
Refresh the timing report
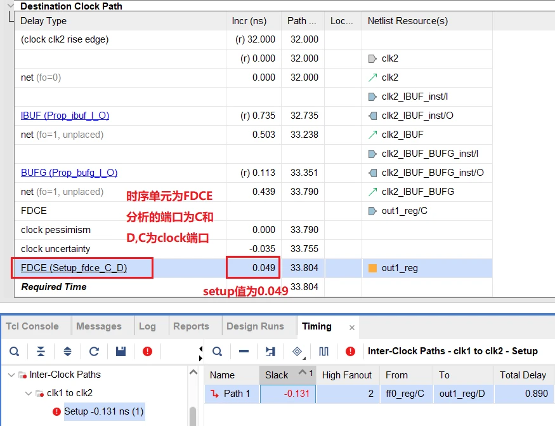point(94,352)
